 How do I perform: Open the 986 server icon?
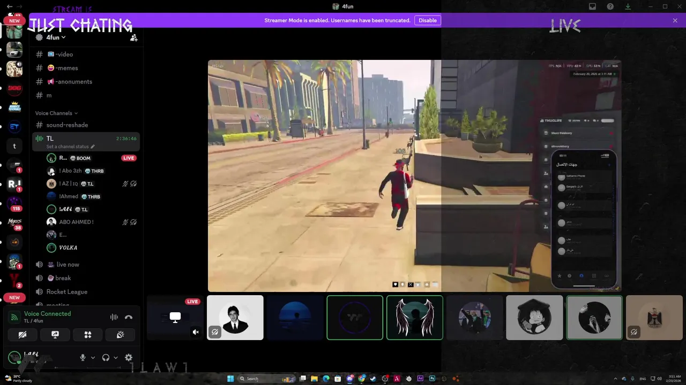pos(14,88)
